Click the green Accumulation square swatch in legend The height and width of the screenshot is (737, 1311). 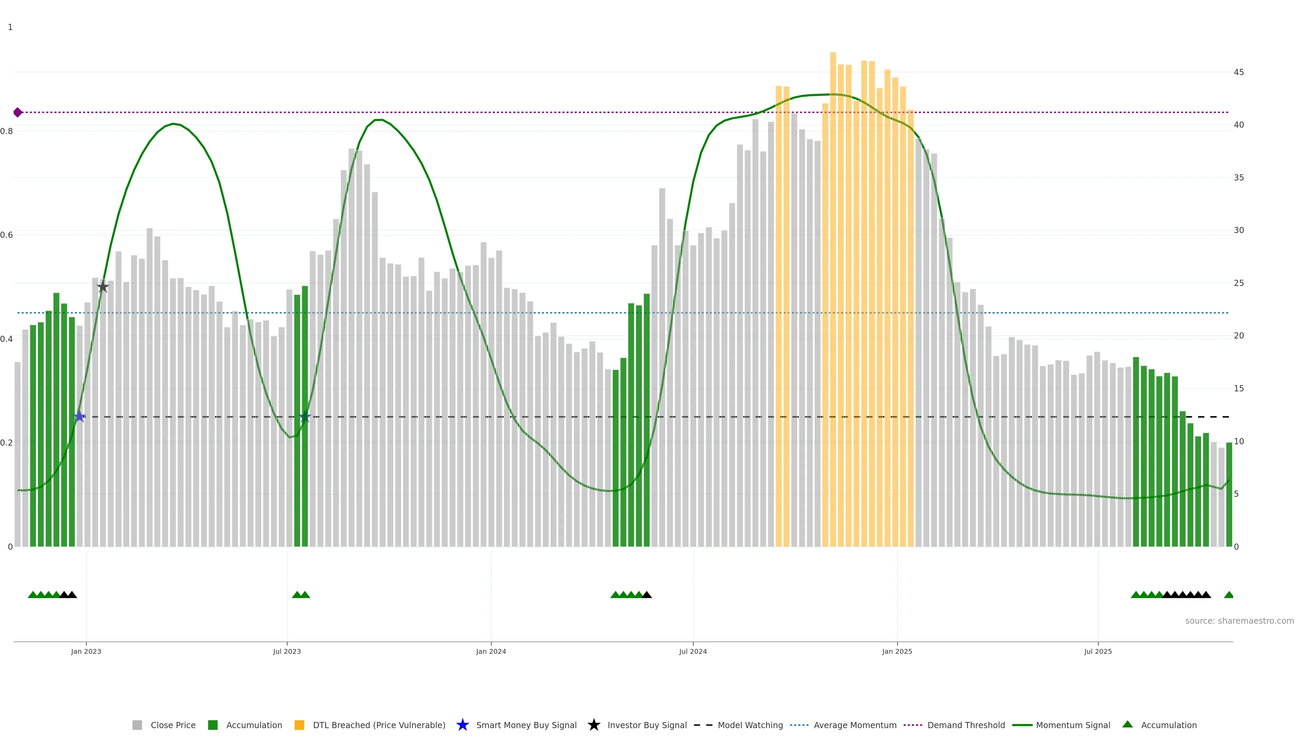click(213, 725)
